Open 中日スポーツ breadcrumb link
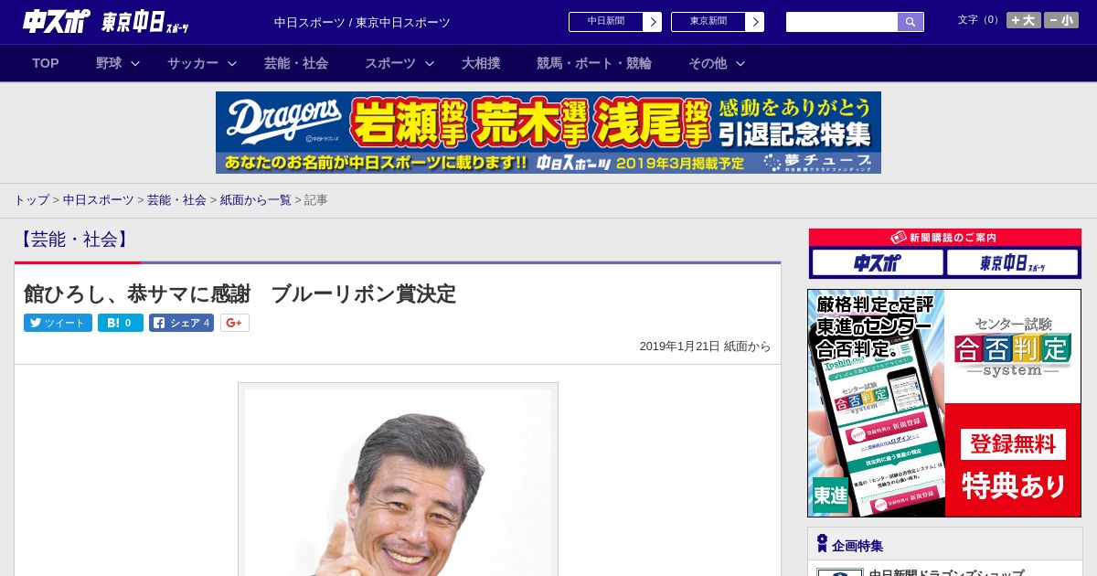This screenshot has height=576, width=1097. pos(98,199)
